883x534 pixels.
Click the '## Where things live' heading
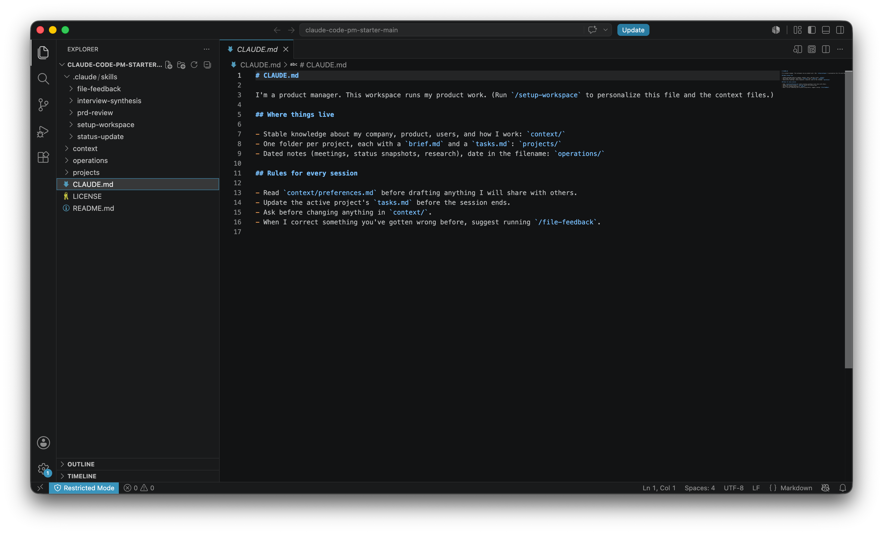(x=295, y=115)
